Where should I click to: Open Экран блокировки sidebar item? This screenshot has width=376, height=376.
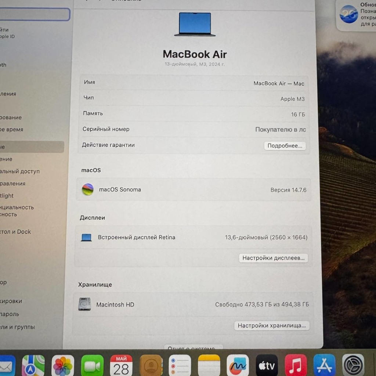pyautogui.click(x=11, y=301)
